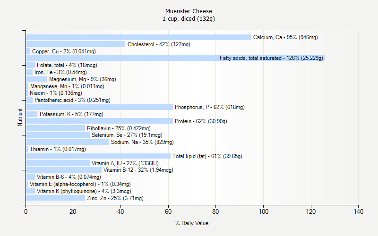Select the Vitamin A, IU label

pos(125,163)
